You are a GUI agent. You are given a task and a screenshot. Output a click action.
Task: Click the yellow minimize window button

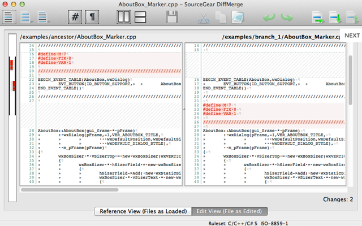pos(14,4)
